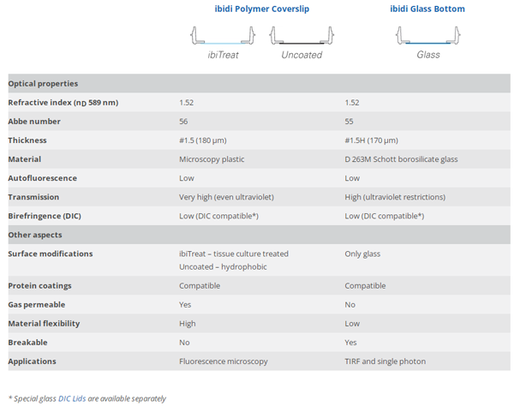Viewport: 514px width, 406px height.
Task: Select the Gas permeable row label
Action: (37, 305)
